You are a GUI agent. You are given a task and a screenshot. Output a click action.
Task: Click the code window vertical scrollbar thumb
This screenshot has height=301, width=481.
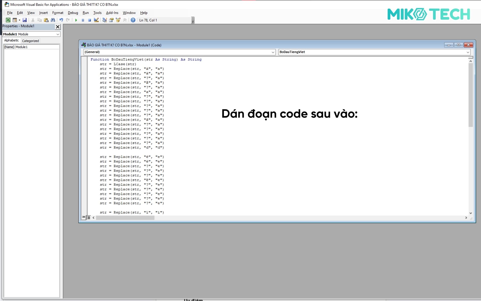pos(471,95)
